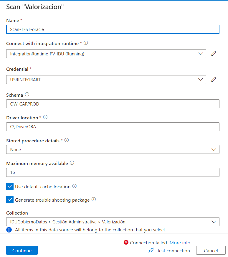Uncheck Use default cache location
The height and width of the screenshot is (257, 228).
click(10, 186)
